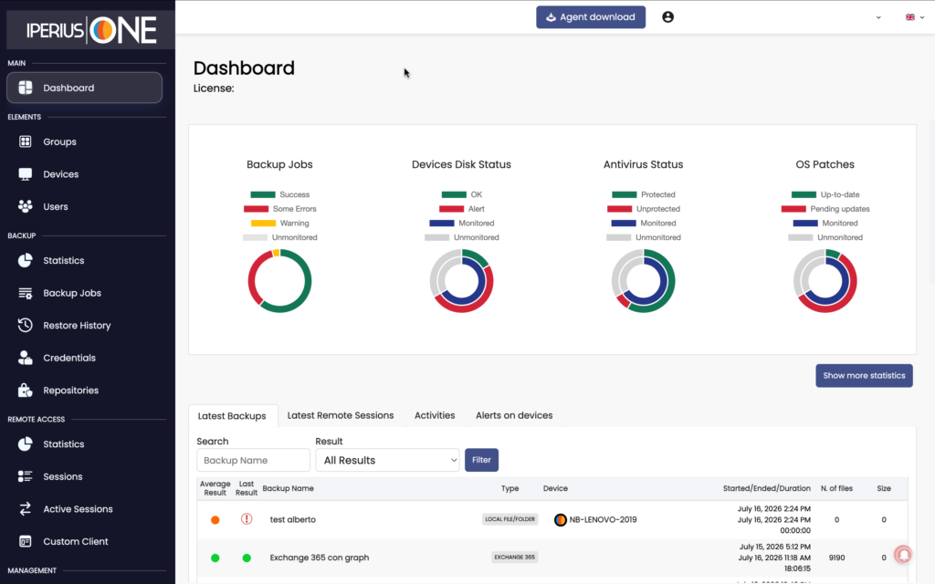Click the Backup Name search field
The height and width of the screenshot is (584, 935).
tap(254, 460)
